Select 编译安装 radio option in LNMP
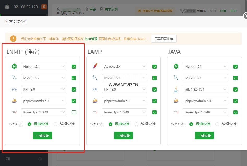The image size is (247, 166). [x=55, y=124]
